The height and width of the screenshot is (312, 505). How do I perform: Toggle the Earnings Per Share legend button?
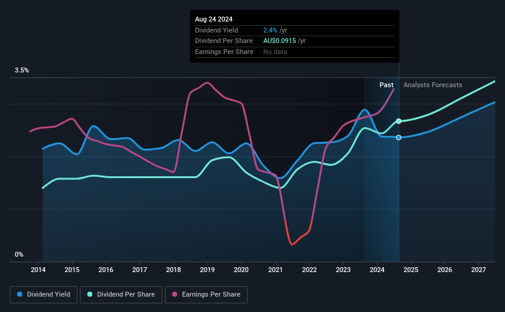point(206,295)
